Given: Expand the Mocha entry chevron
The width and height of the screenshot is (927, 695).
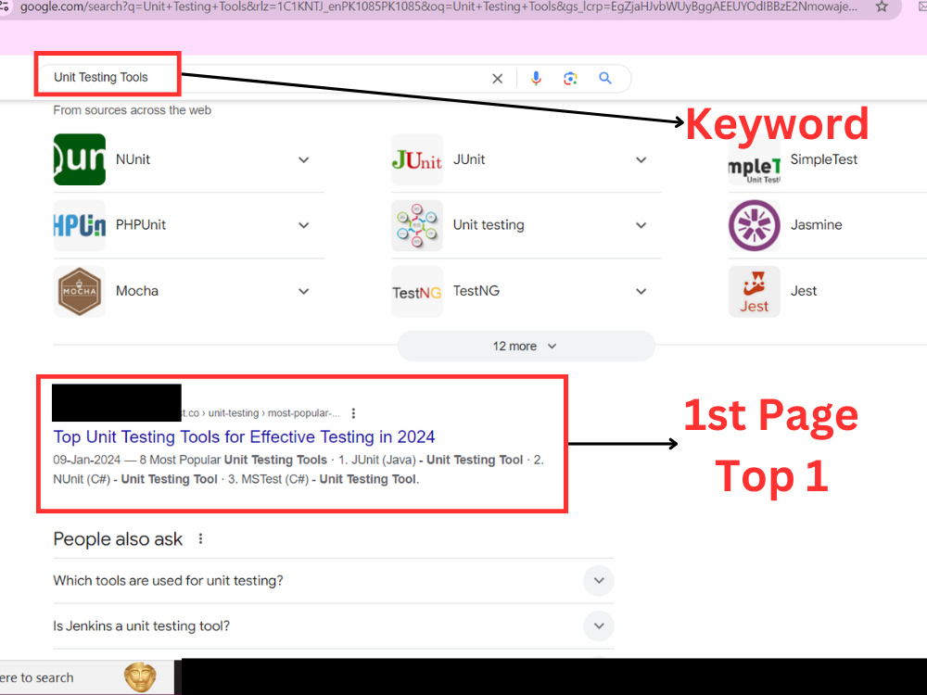Looking at the screenshot, I should pos(304,291).
